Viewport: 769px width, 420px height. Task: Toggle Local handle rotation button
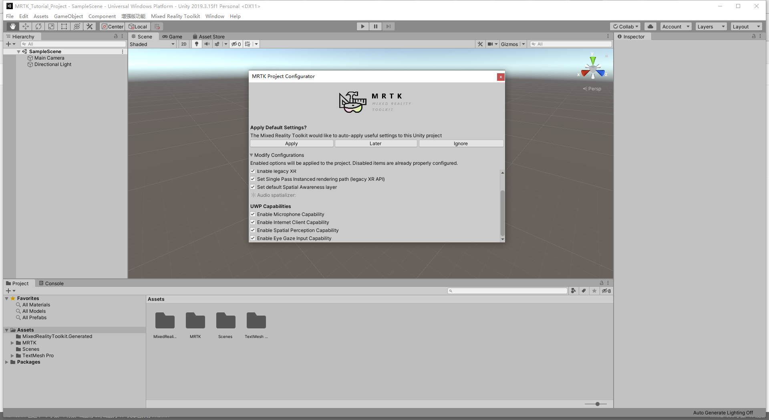pos(138,26)
